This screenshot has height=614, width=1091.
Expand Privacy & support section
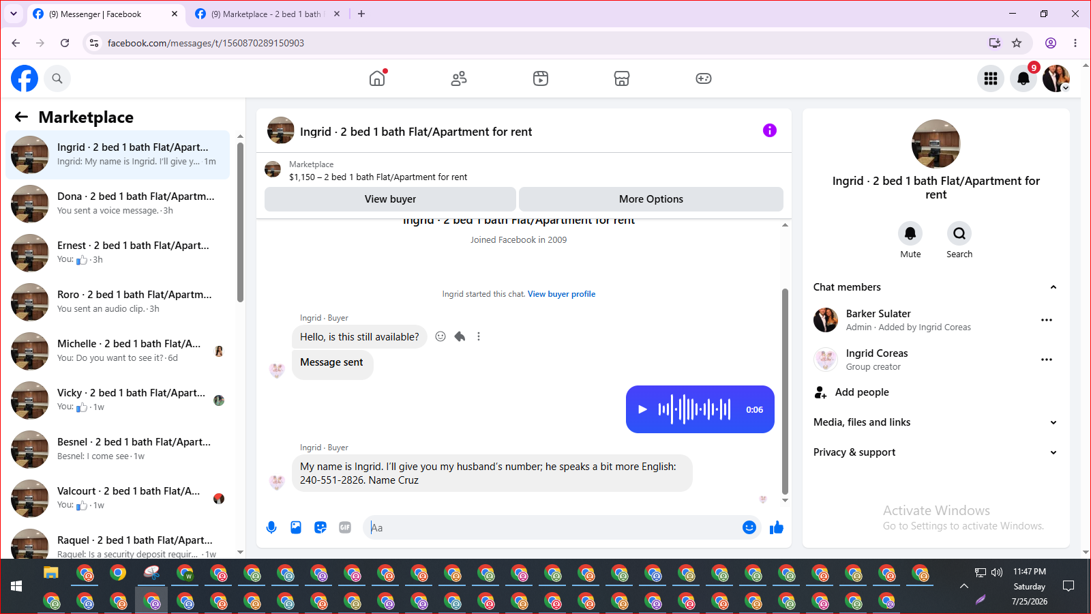tap(936, 452)
